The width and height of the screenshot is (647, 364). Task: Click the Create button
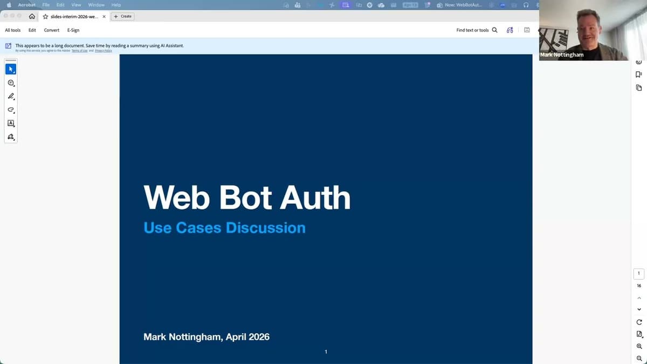[x=122, y=16]
